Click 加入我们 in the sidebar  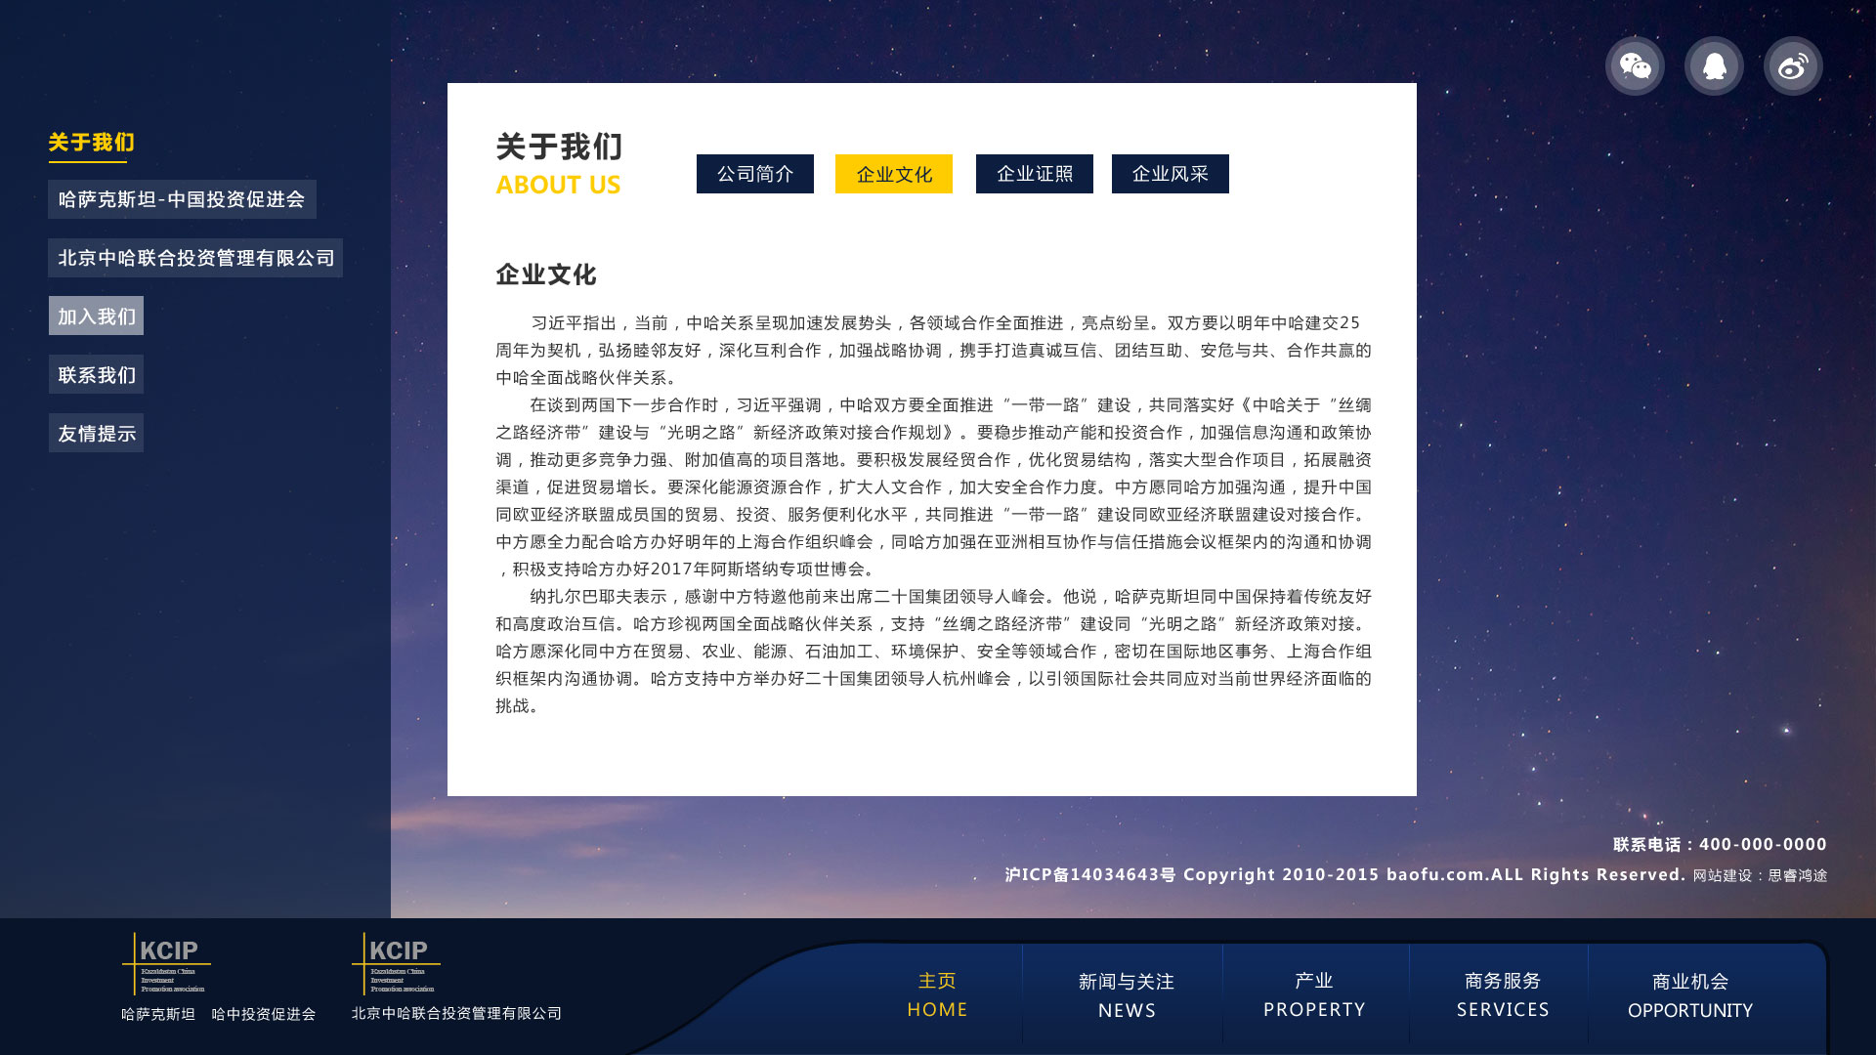(96, 316)
